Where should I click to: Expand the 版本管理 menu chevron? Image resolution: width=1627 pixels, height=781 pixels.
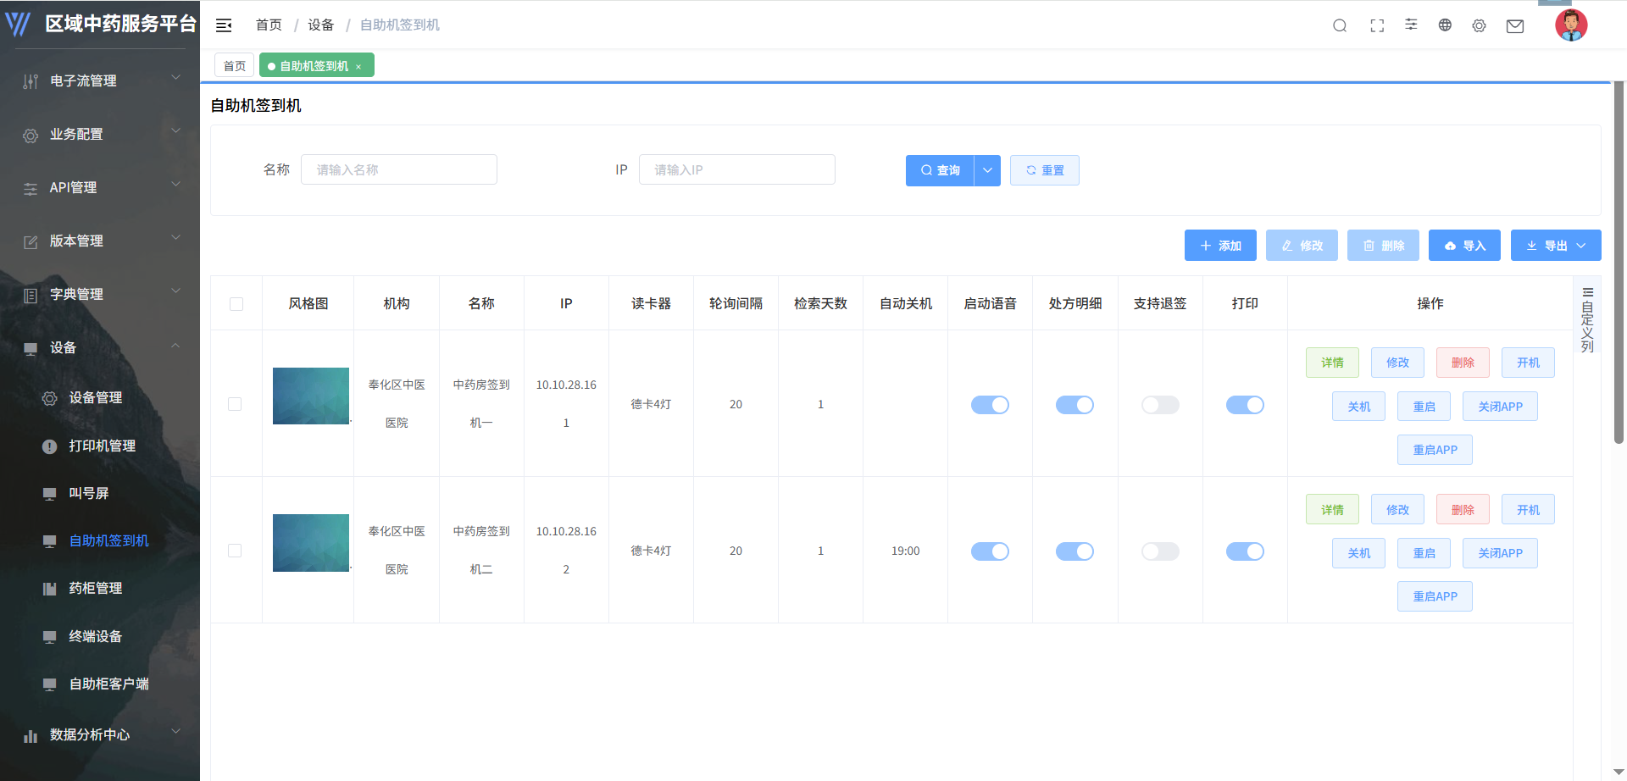point(176,238)
